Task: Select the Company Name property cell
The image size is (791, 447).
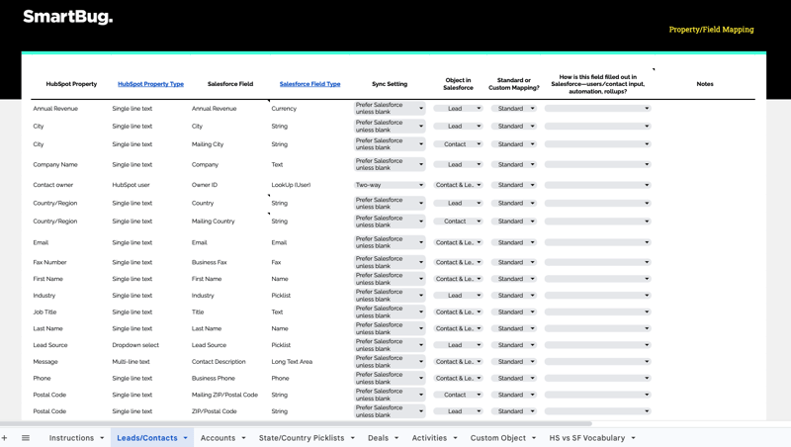Action: (x=55, y=164)
